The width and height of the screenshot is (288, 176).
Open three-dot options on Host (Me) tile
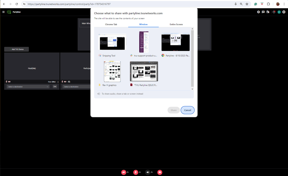[x=58, y=82]
